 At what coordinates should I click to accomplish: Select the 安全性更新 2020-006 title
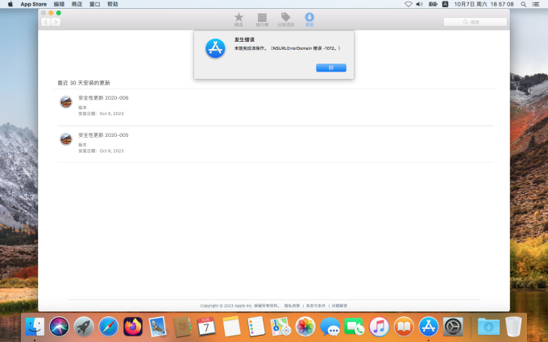click(103, 98)
